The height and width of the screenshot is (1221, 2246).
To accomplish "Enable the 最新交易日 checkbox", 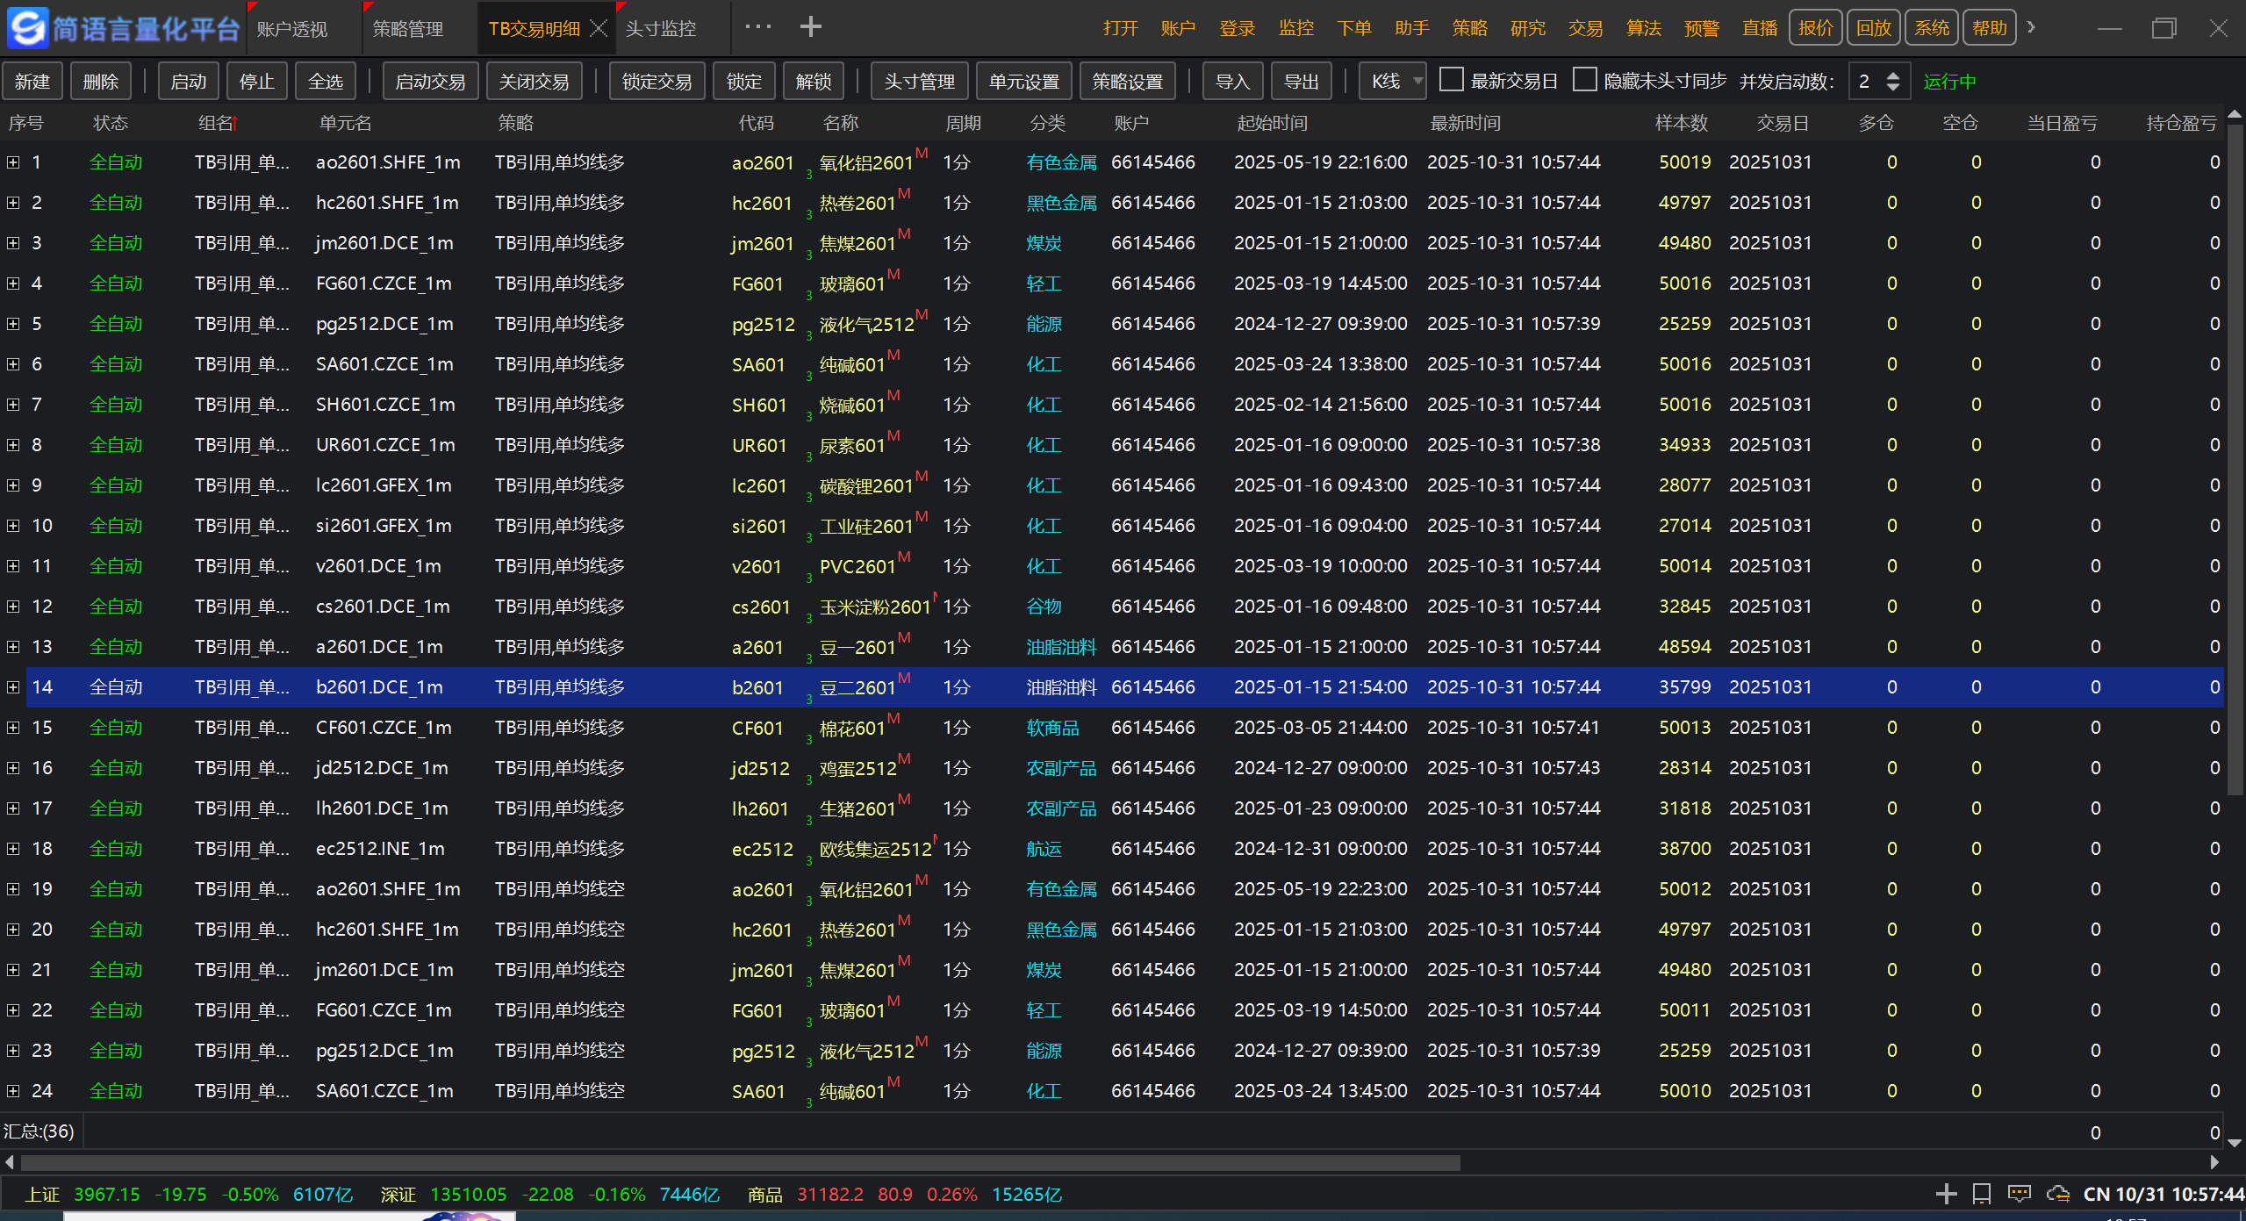I will (x=1452, y=80).
